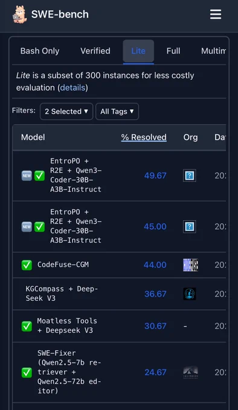This screenshot has width=238, height=410.
Task: Click the green checkmark beside CodeFuse-CGM
Action: click(x=27, y=265)
